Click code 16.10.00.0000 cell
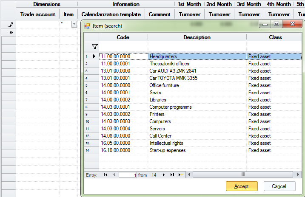305x197 pixels. click(x=123, y=150)
